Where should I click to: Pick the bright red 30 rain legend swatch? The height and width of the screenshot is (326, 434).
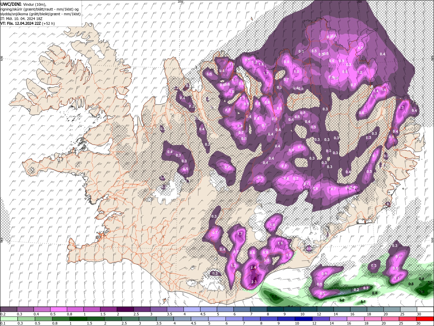tap(425, 319)
